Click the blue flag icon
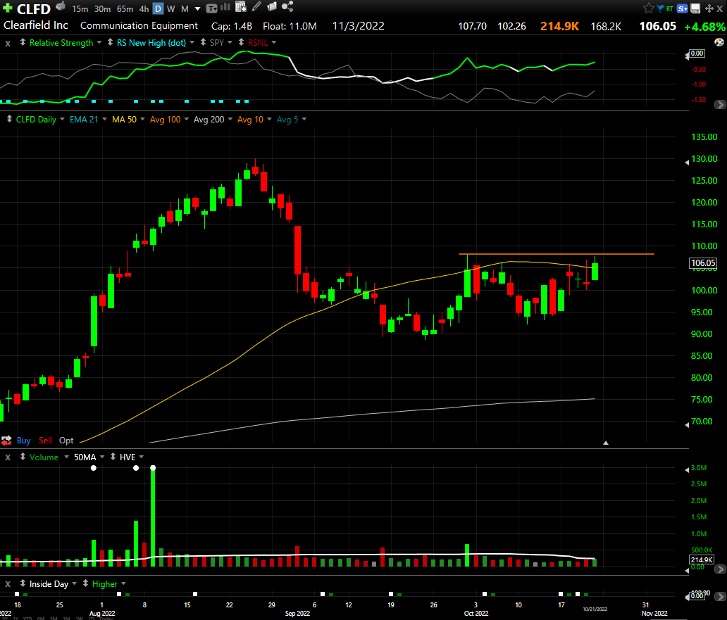Screen dimensions: 727x620 [x=661, y=8]
